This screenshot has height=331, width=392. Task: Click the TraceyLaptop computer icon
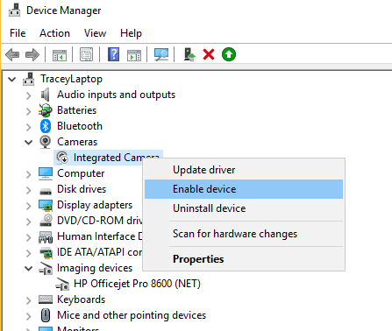click(29, 79)
